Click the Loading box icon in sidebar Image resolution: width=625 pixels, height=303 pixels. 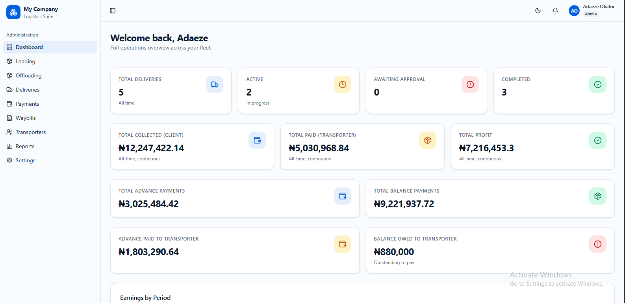tap(9, 61)
